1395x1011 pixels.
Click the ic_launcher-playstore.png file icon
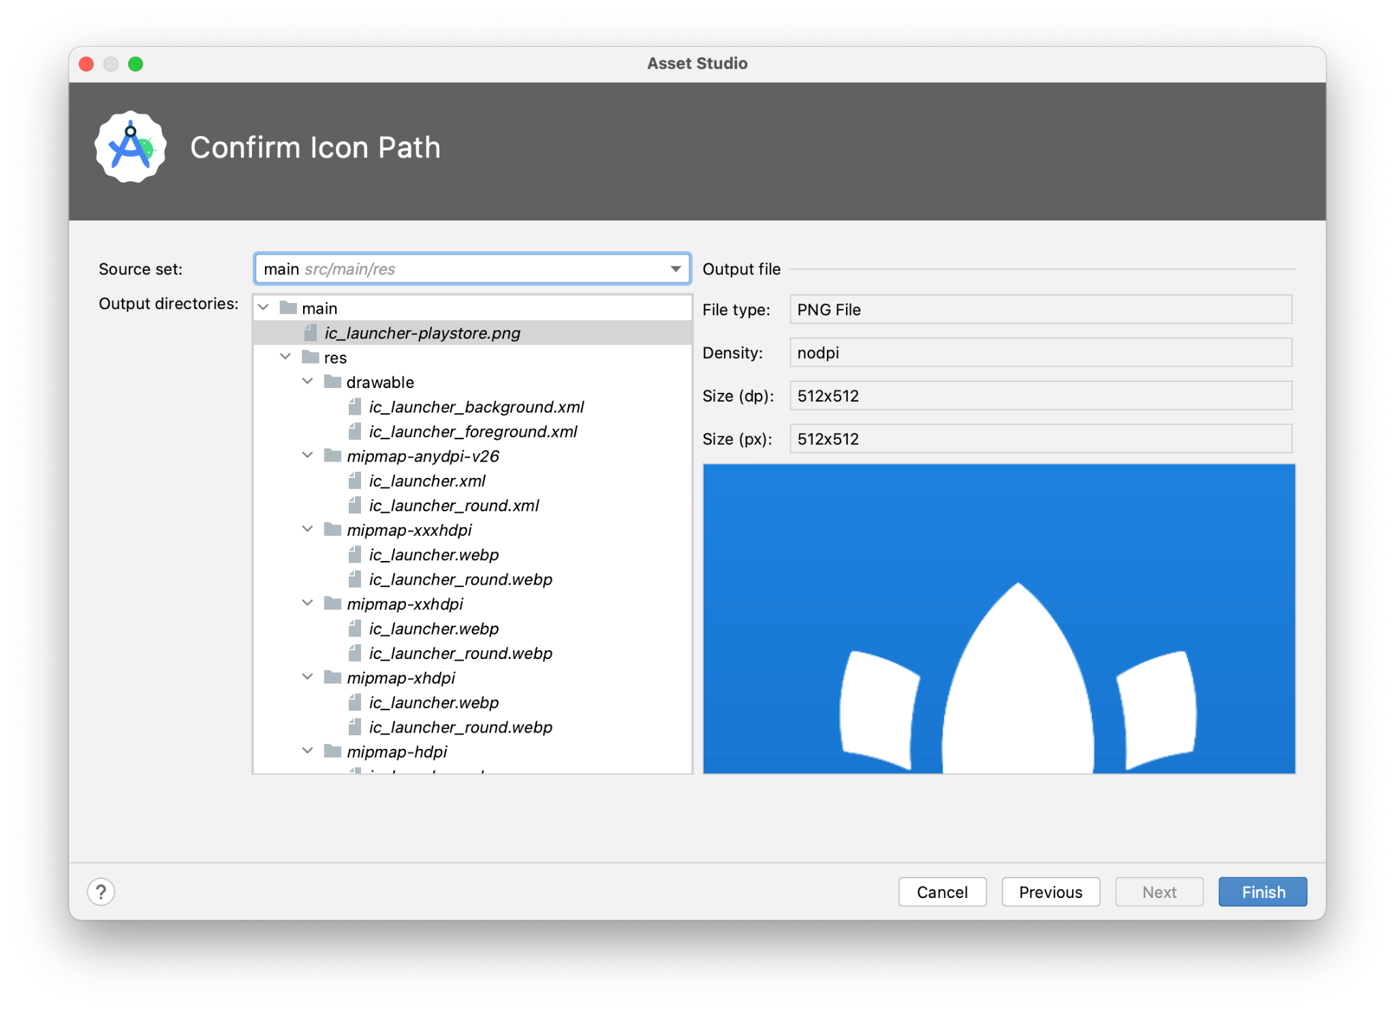click(311, 333)
